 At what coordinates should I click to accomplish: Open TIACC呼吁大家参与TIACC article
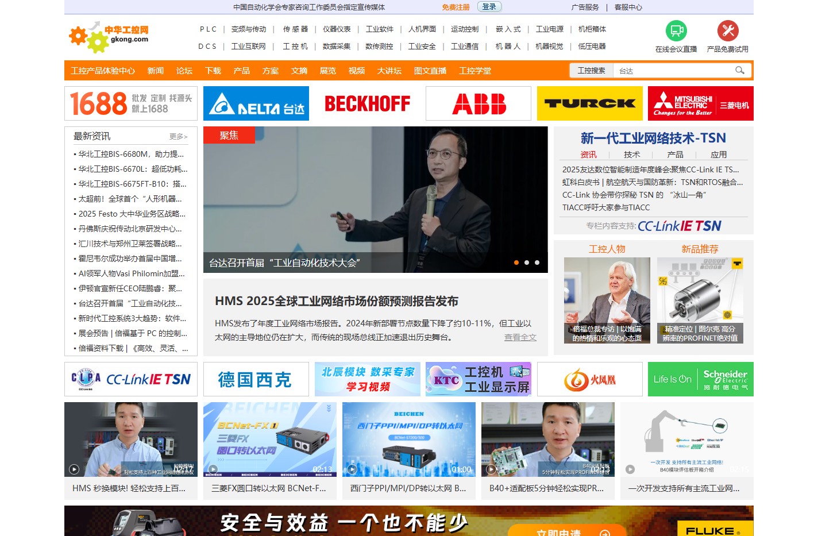(x=606, y=207)
